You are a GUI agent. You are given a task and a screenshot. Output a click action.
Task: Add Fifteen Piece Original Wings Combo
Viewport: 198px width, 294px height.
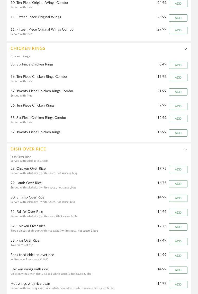click(x=178, y=30)
